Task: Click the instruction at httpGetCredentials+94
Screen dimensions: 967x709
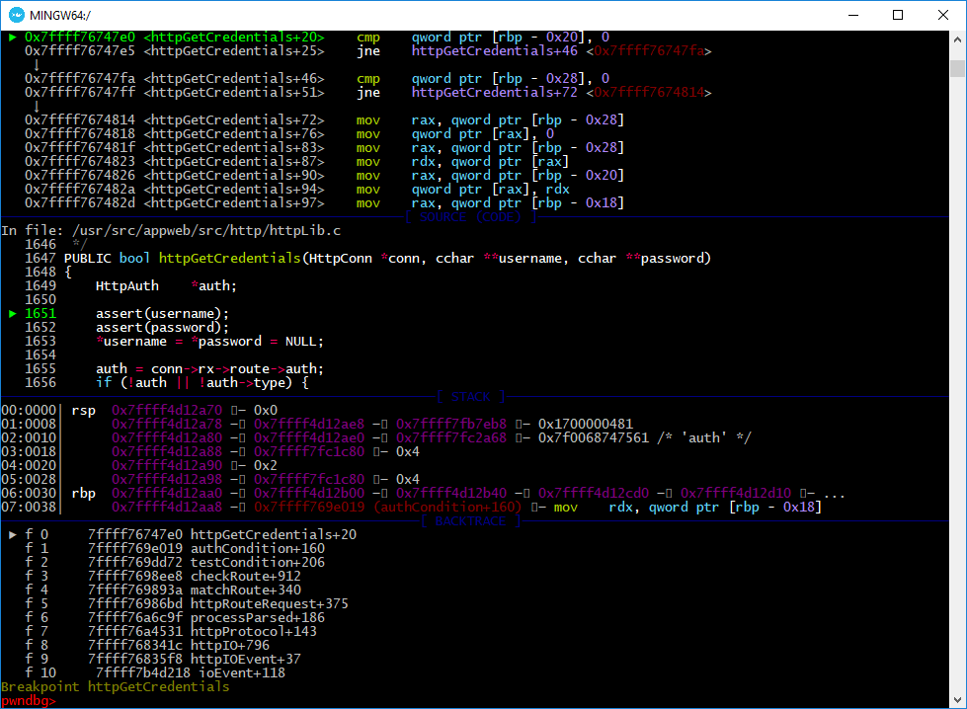Action: 297,190
